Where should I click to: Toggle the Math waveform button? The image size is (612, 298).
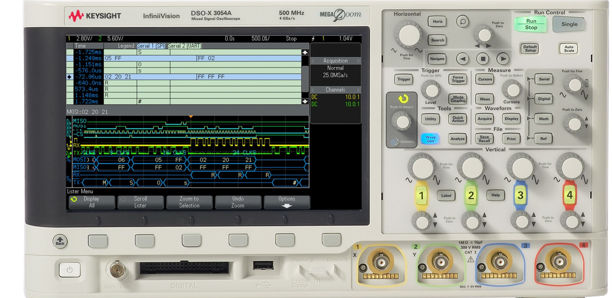pos(543,119)
